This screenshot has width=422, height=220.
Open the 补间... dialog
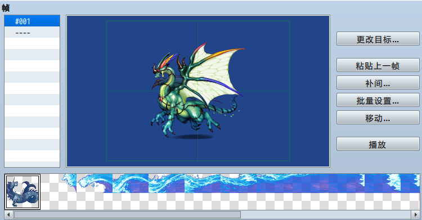[x=378, y=83]
